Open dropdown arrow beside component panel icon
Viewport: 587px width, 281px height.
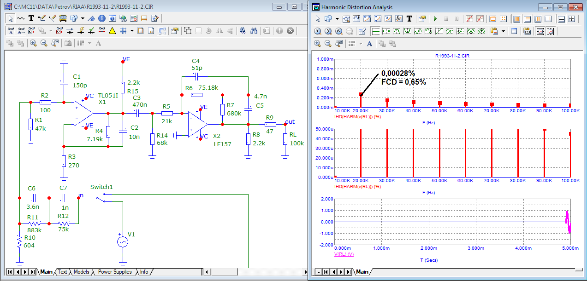[82, 18]
